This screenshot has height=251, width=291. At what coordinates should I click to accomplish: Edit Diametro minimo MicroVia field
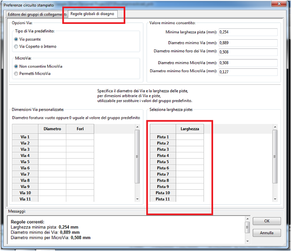(x=248, y=63)
